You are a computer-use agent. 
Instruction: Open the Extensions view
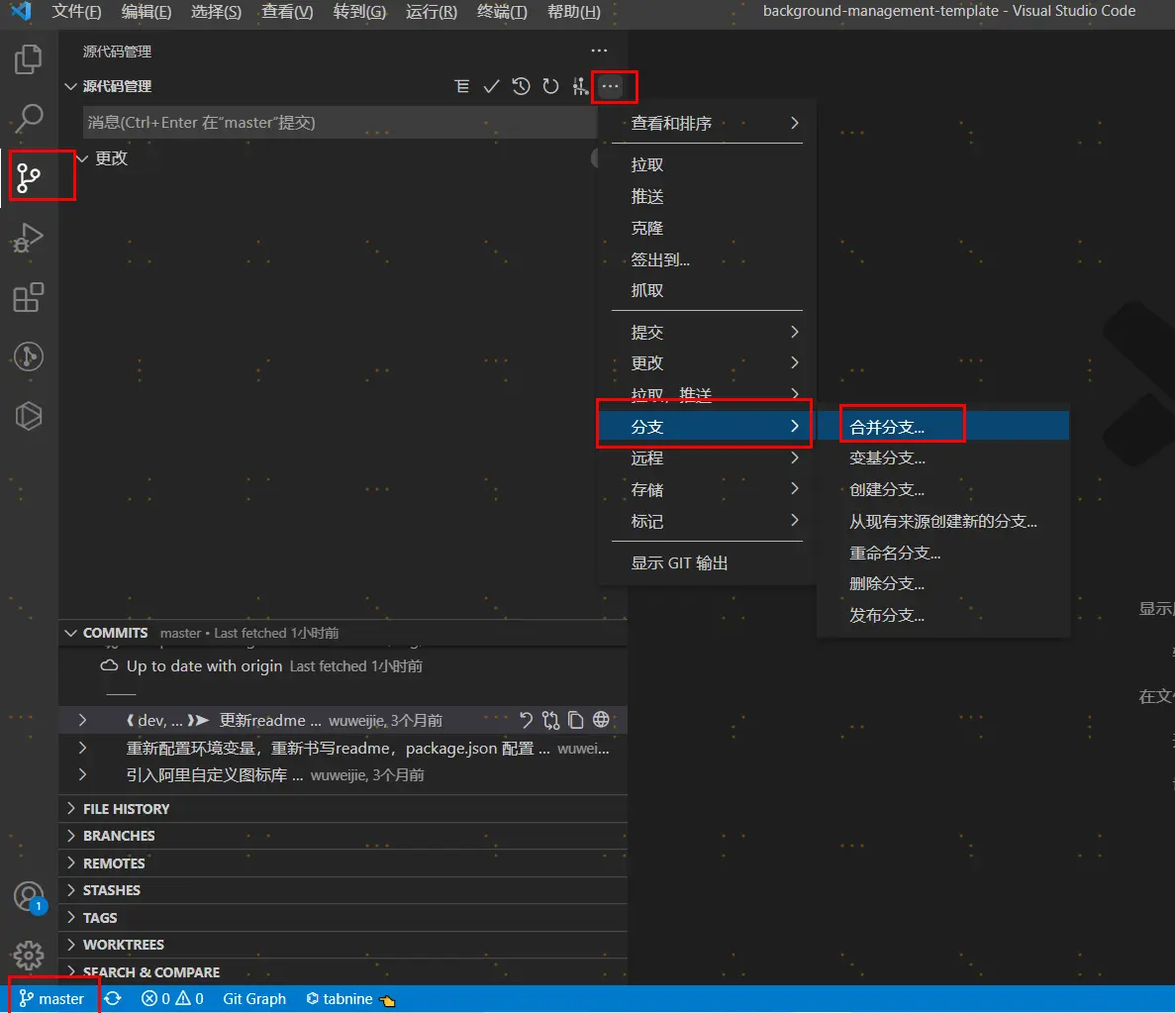tap(29, 297)
